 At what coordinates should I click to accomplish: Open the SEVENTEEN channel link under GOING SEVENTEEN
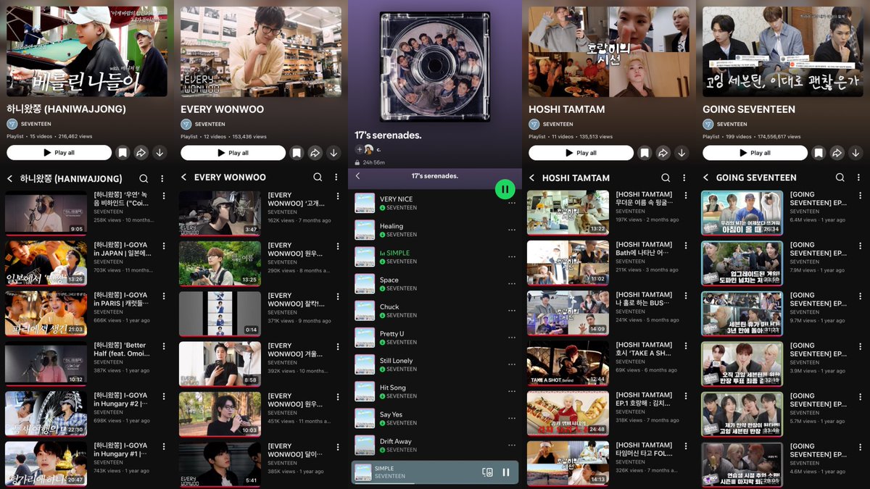point(732,124)
